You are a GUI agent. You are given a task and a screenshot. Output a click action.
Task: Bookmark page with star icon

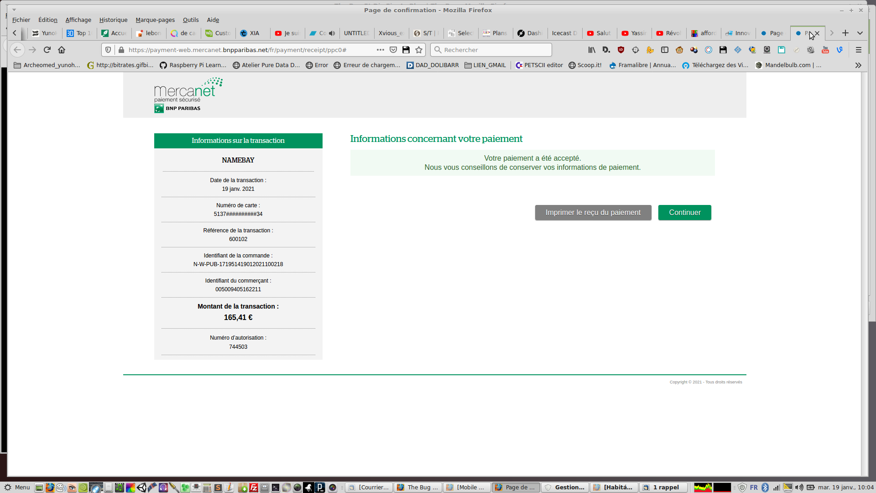click(419, 50)
